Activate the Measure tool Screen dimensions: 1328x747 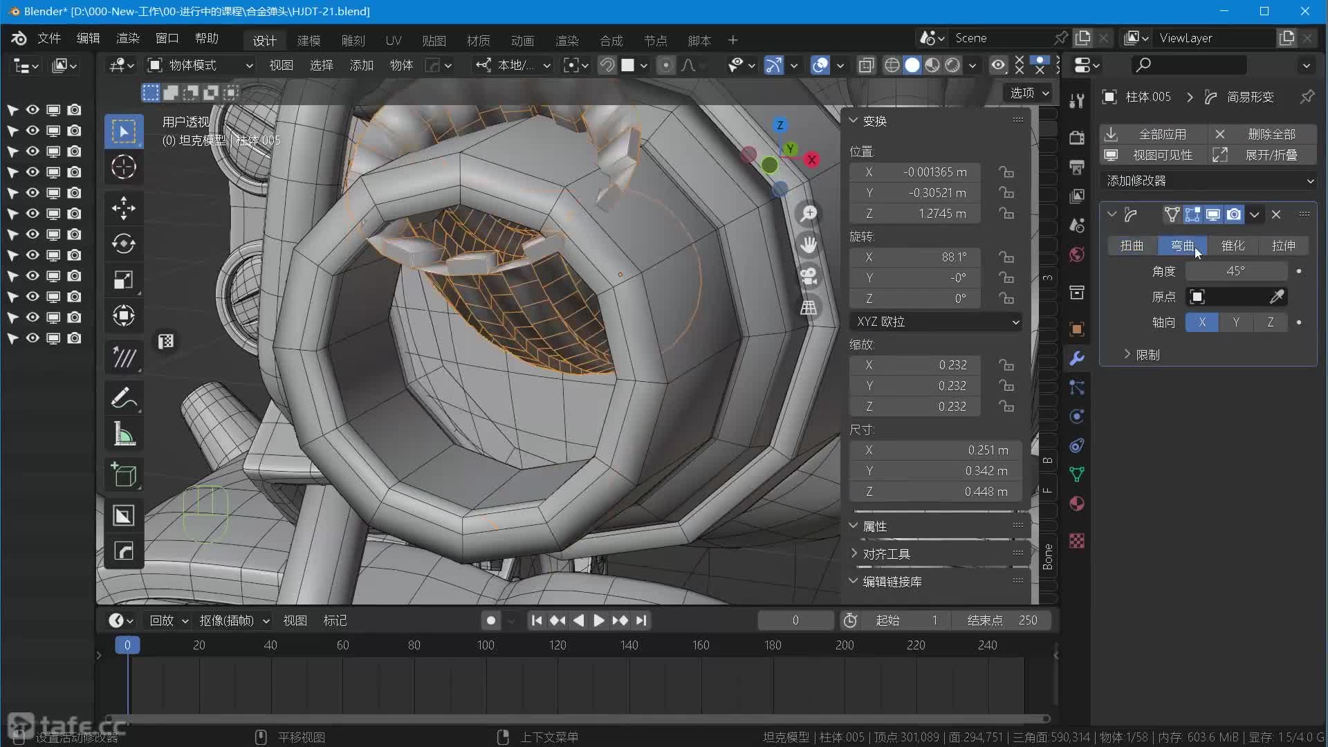tap(124, 434)
